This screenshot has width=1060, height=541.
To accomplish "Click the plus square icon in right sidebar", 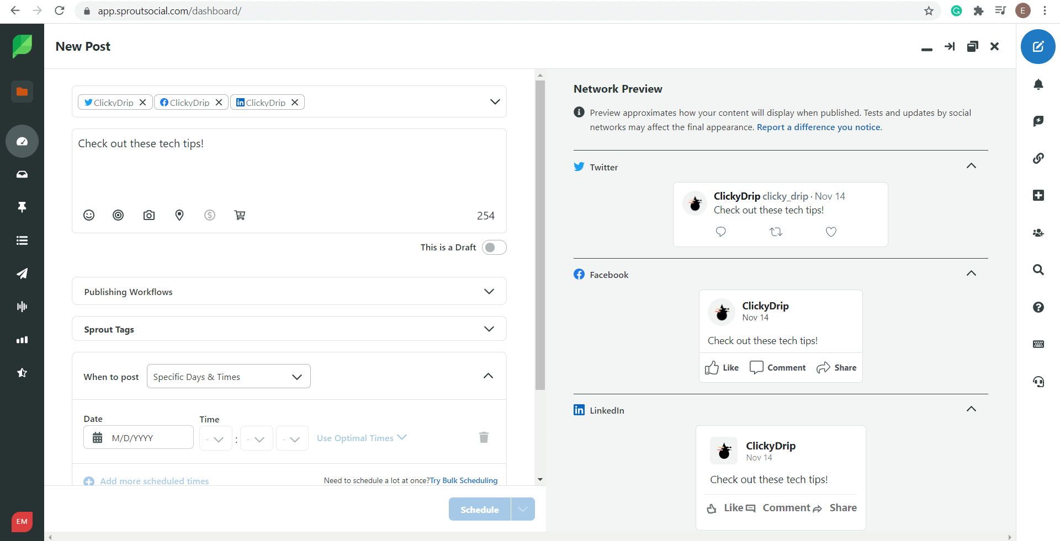I will tap(1038, 195).
